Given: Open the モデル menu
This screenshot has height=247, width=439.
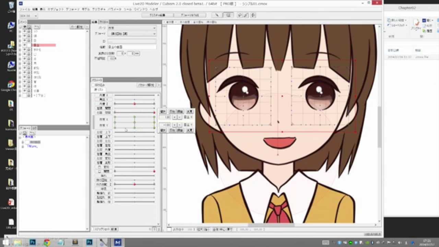Looking at the screenshot, I should coord(86,9).
